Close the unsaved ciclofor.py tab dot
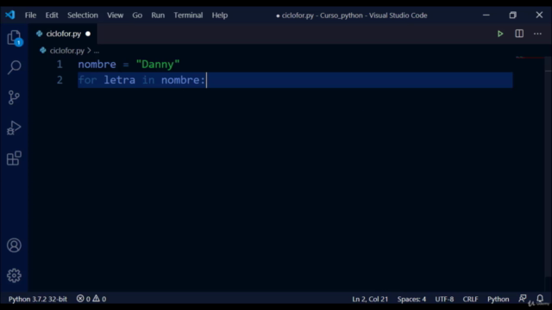552x310 pixels. pos(88,34)
